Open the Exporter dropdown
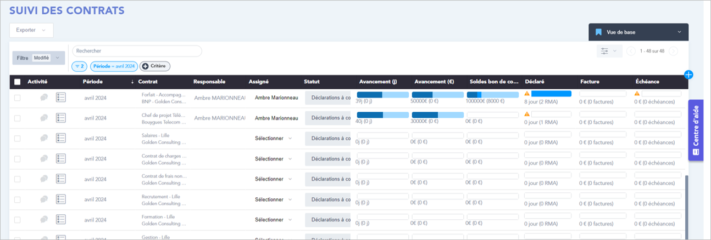 (x=31, y=30)
